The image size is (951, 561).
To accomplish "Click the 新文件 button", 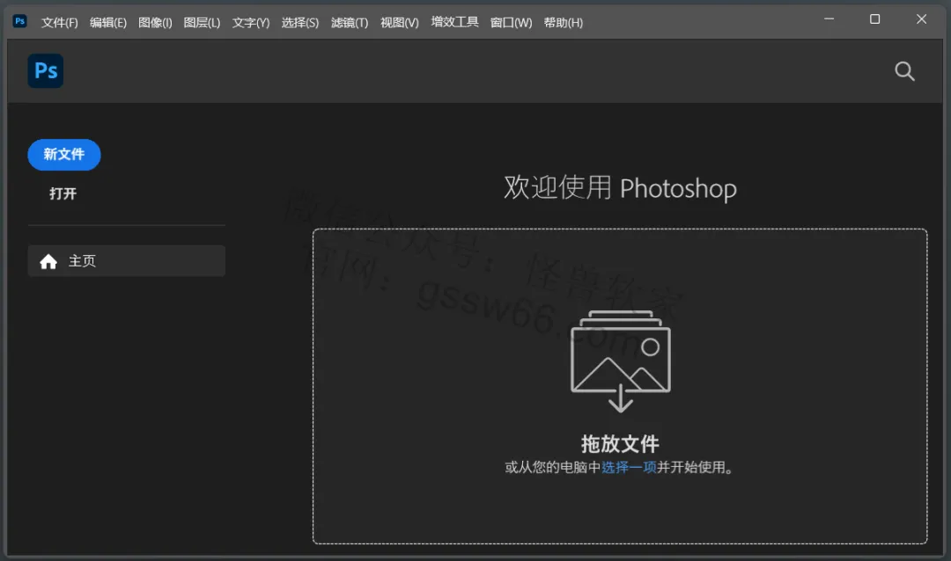I will click(x=63, y=155).
